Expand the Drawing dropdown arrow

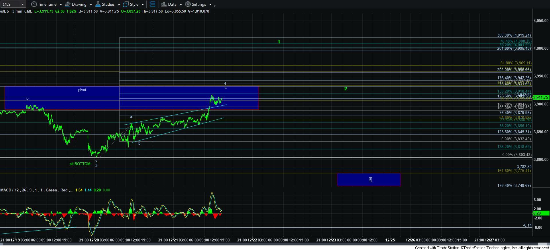91,5
